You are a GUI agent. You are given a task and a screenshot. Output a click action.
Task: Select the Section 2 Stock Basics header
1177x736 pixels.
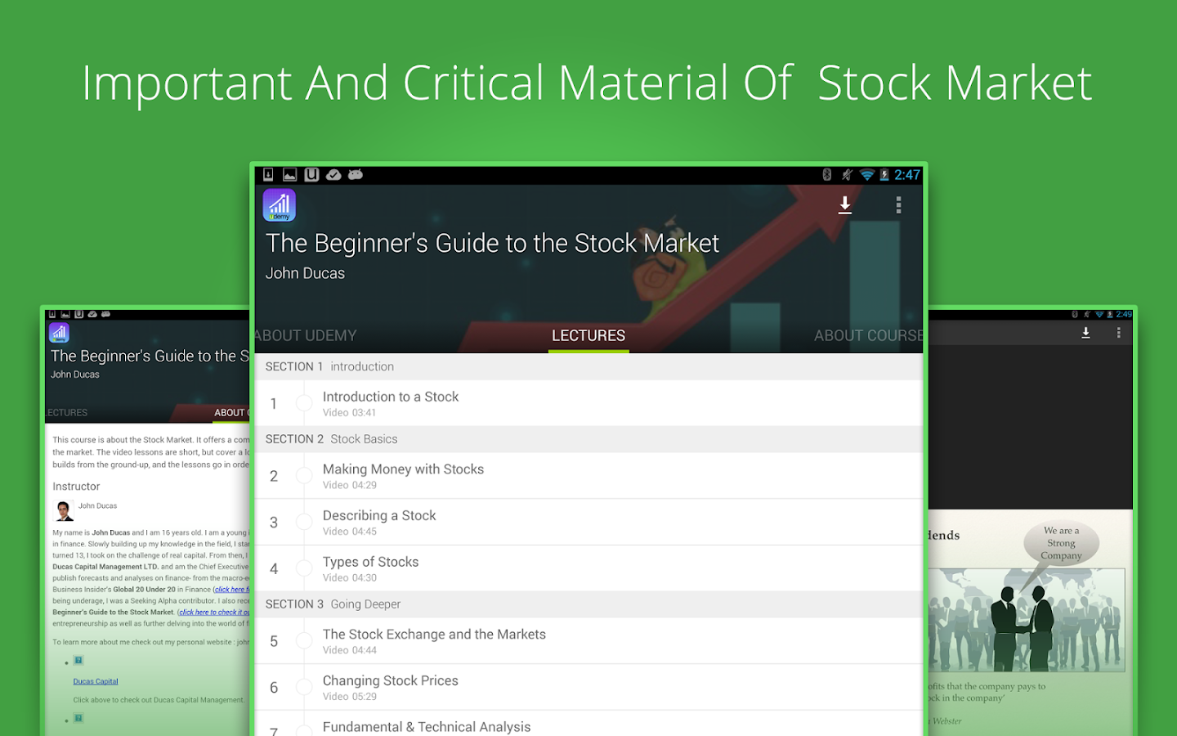588,439
